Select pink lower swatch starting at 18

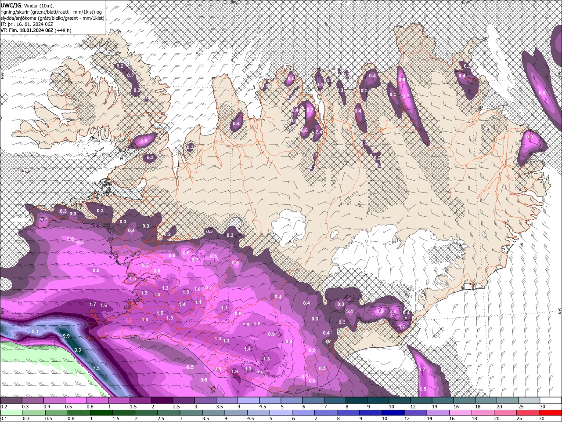click(483, 413)
